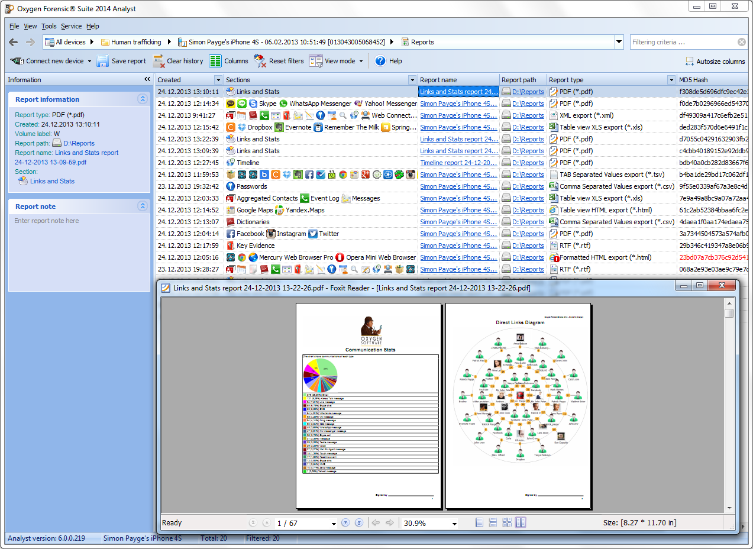Collapse the Report information section
The image size is (753, 549).
coord(142,99)
